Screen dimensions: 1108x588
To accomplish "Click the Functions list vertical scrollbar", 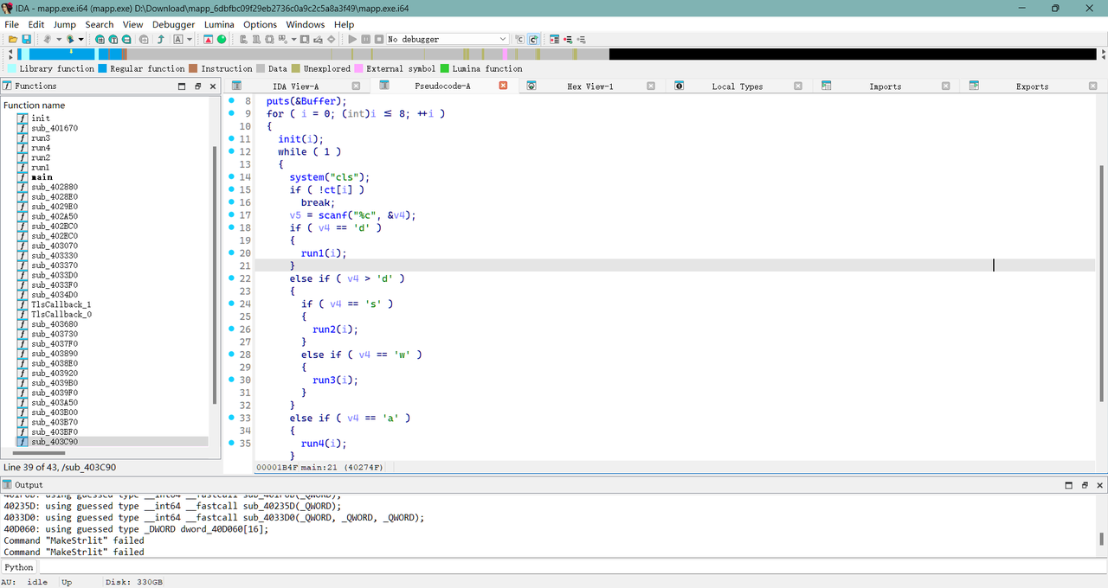I will [215, 275].
